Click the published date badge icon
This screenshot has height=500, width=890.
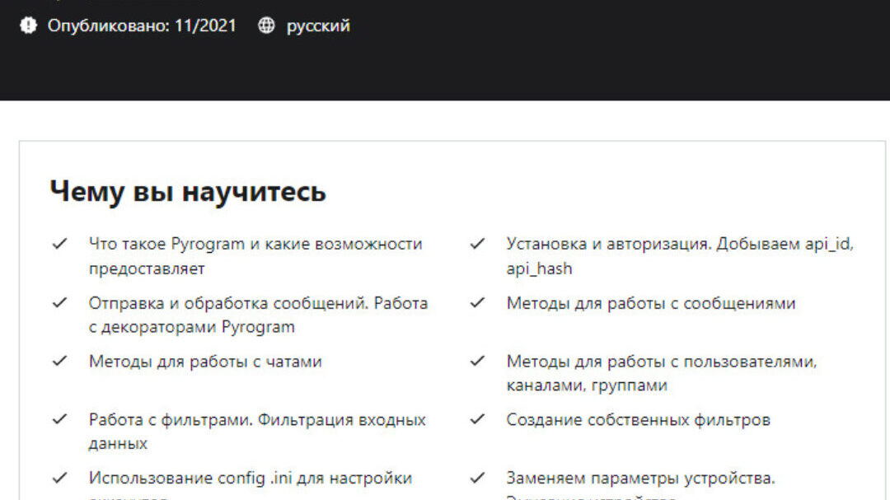pyautogui.click(x=28, y=26)
